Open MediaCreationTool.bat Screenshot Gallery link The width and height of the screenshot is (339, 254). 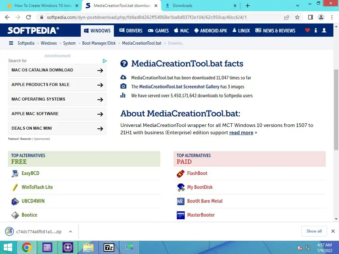[x=179, y=87]
